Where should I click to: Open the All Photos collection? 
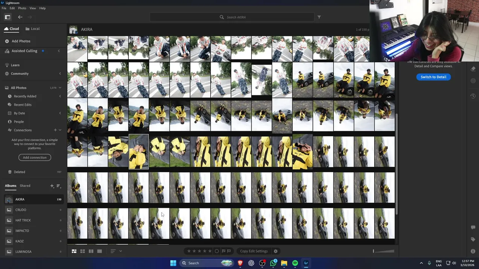point(18,88)
